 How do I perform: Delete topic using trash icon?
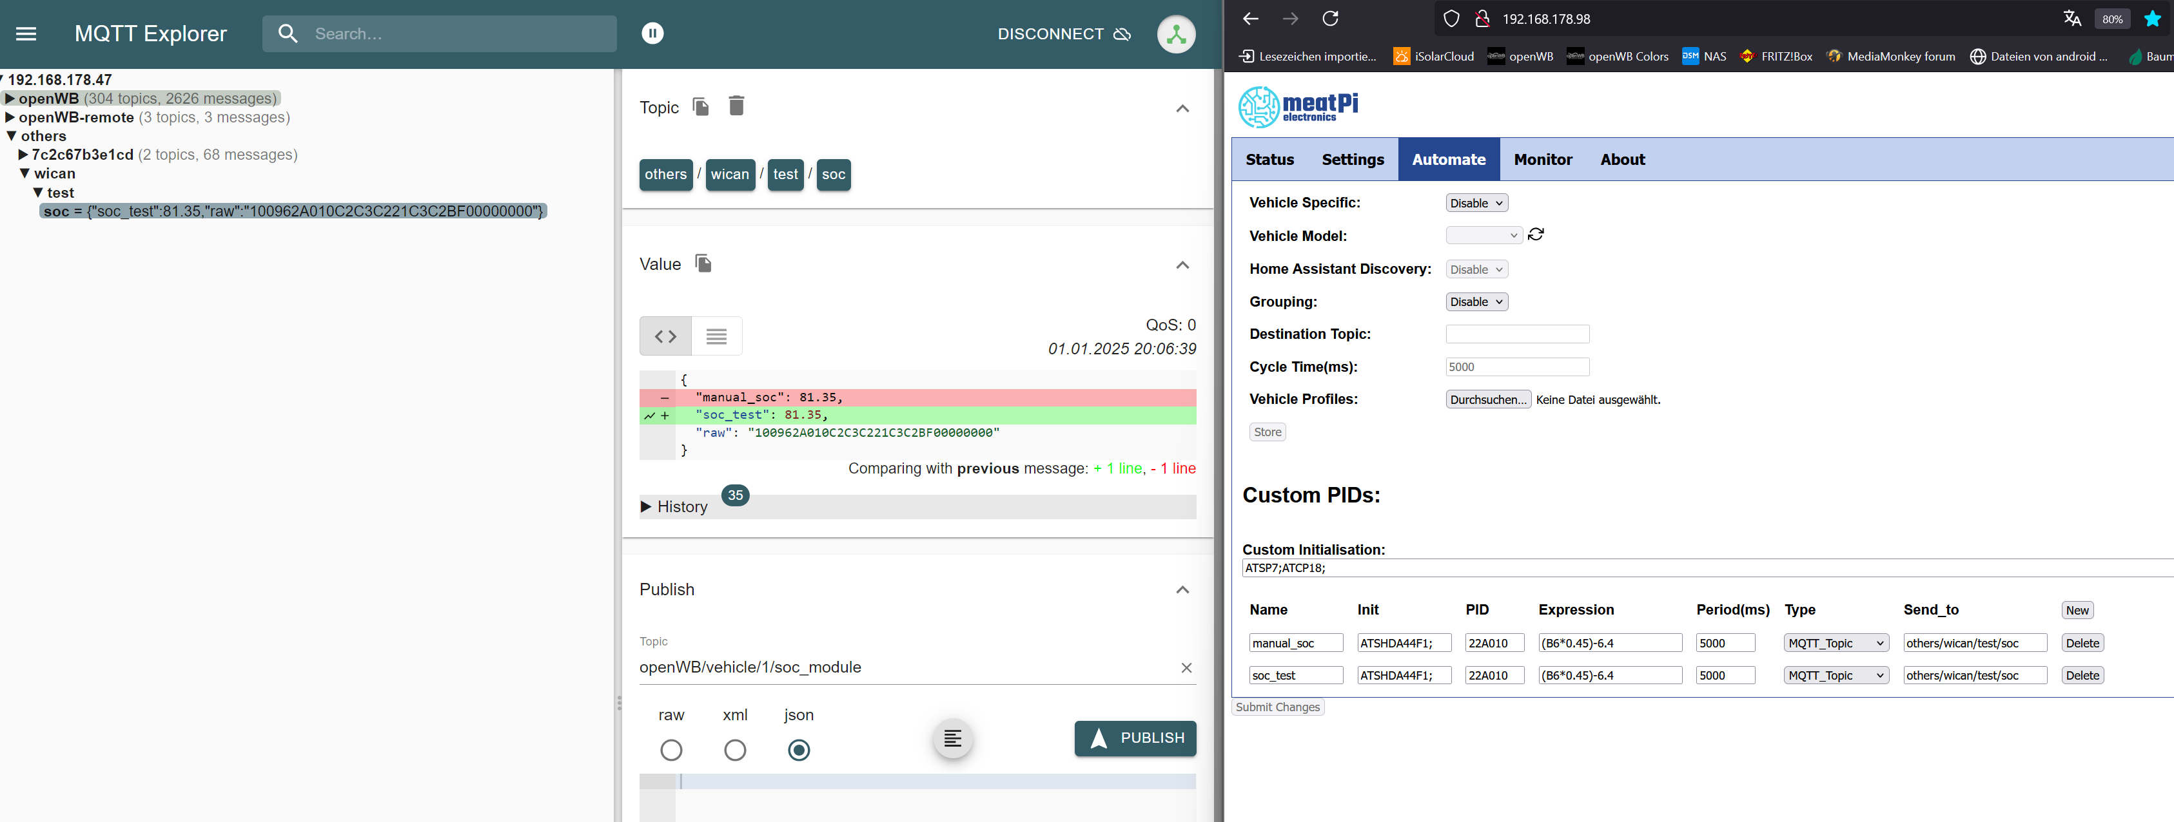coord(736,107)
